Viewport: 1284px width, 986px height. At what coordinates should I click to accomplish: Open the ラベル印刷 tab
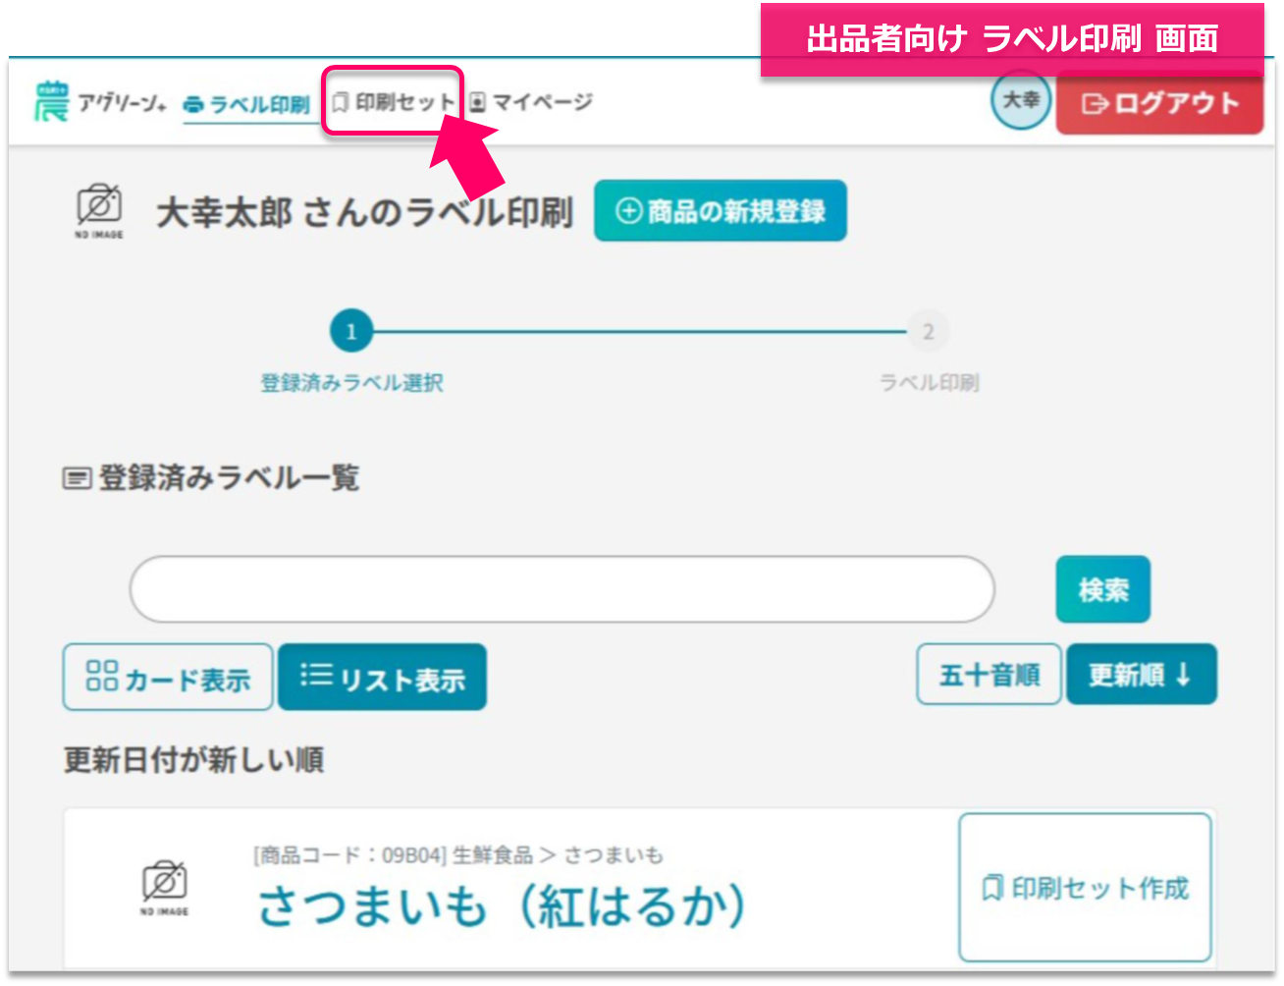click(246, 104)
